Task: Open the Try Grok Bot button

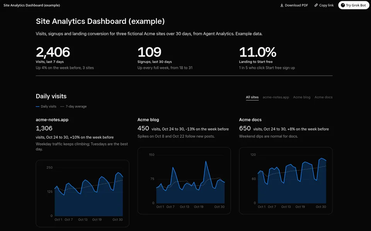Action: [x=354, y=5]
